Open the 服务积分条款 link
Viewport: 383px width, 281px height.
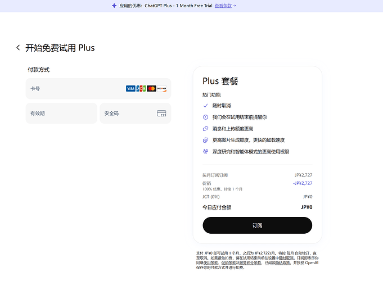pos(250,262)
